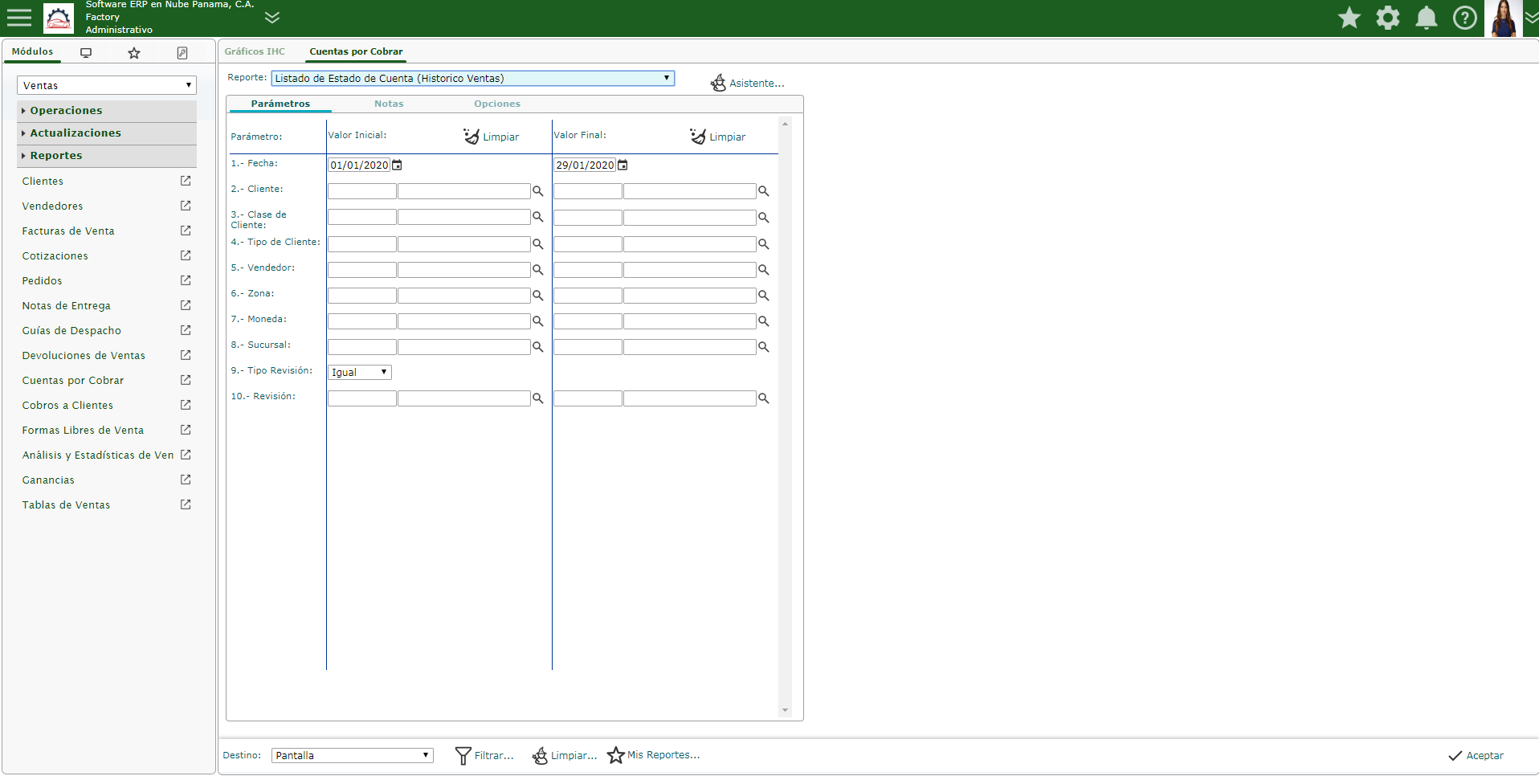This screenshot has height=776, width=1539.
Task: Expand the Operaciones section
Action: click(107, 111)
